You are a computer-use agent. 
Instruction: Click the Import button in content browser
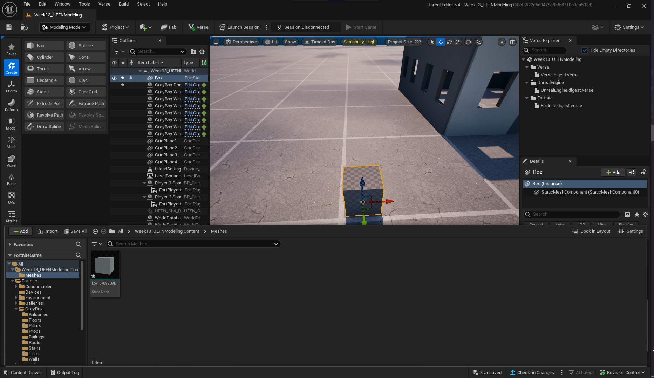point(48,231)
